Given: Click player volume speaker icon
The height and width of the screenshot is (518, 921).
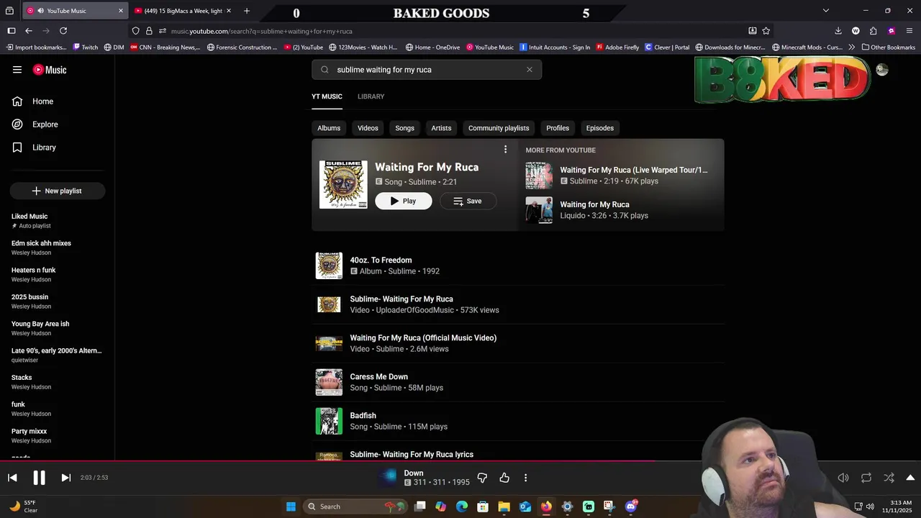Looking at the screenshot, I should tap(843, 478).
